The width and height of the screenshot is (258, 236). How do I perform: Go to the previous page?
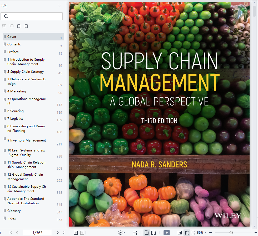click(17, 233)
